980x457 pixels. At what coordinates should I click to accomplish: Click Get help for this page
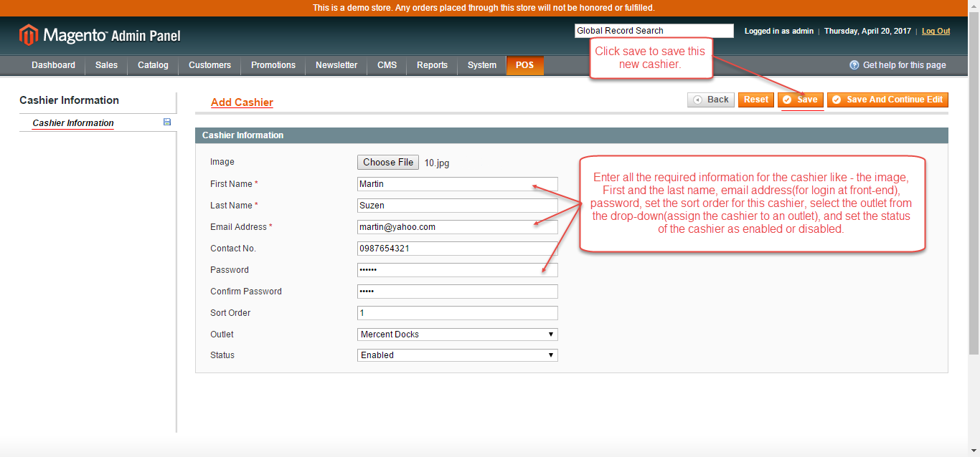904,65
